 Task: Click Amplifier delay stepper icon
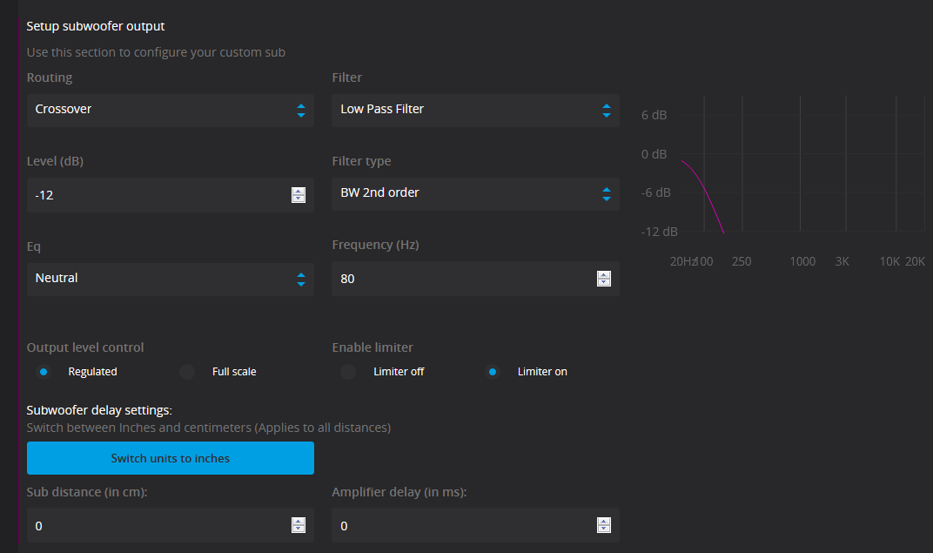click(x=604, y=525)
